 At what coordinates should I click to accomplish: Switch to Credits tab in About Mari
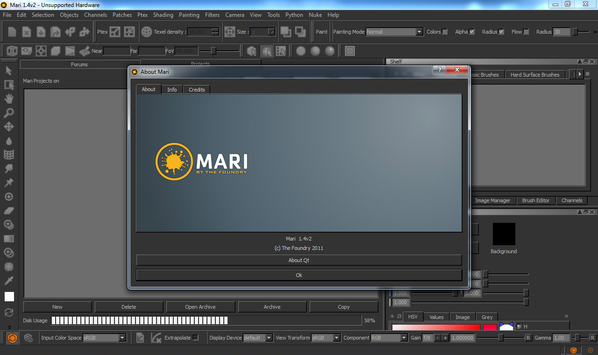pyautogui.click(x=197, y=89)
